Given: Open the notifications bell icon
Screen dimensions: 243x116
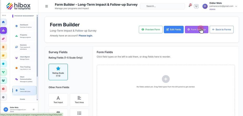Looking at the screenshot, I should [190, 6].
